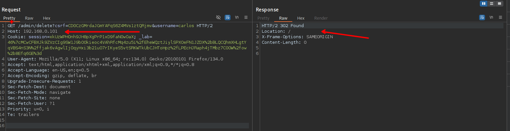Open the Request Hex tab
The width and height of the screenshot is (510, 131).
pyautogui.click(x=47, y=18)
